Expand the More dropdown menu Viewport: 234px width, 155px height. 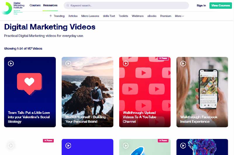(x=179, y=16)
